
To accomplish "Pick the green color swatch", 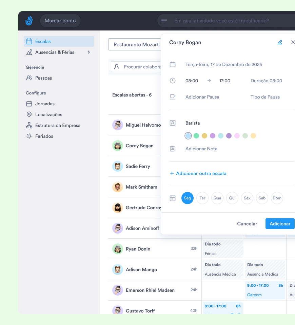I will pos(196,136).
